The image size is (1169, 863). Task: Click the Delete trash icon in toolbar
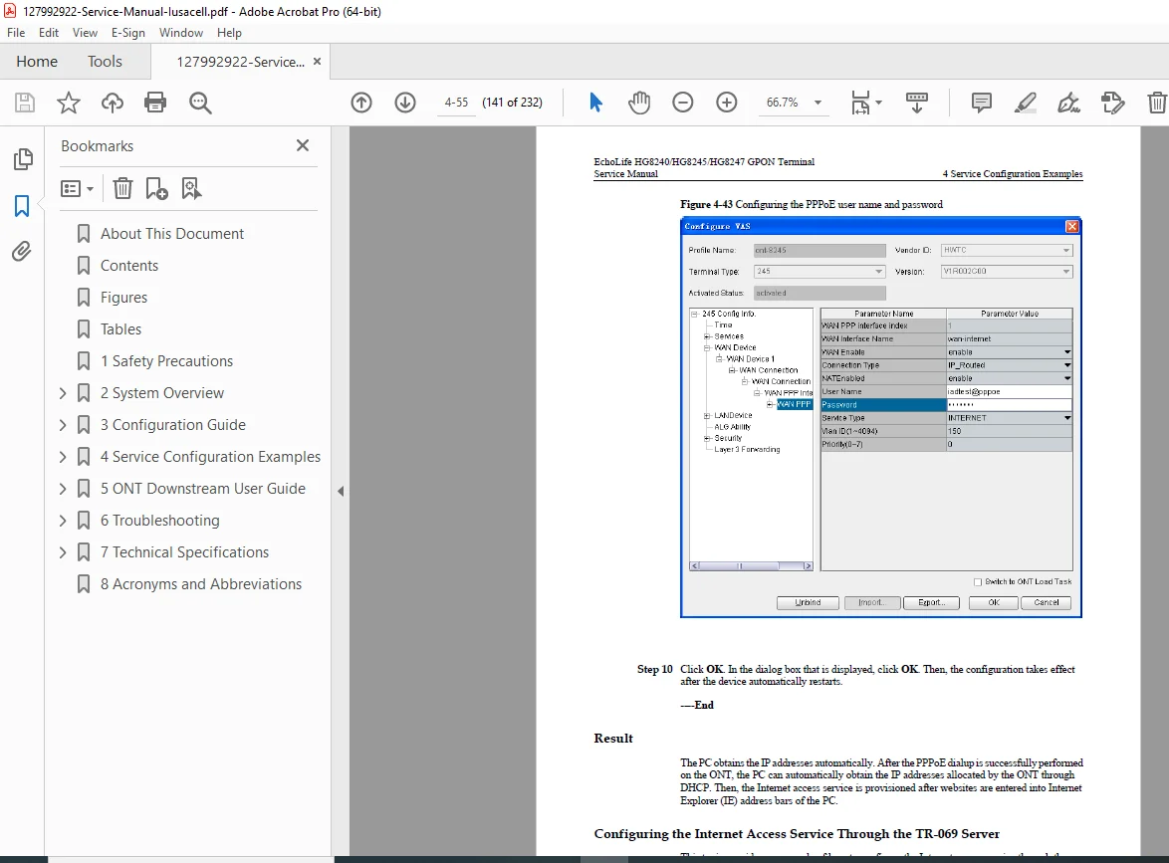(x=1156, y=103)
